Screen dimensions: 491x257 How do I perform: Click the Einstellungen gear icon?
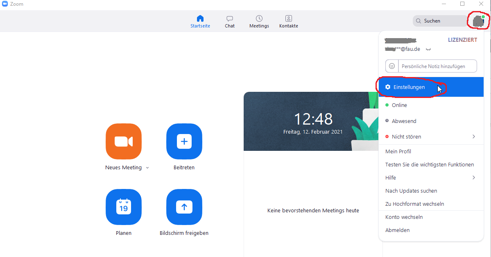388,87
